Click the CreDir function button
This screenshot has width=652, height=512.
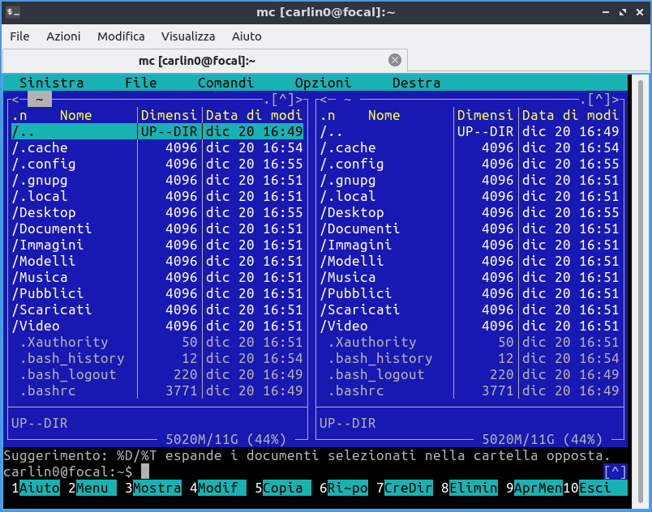pos(409,488)
